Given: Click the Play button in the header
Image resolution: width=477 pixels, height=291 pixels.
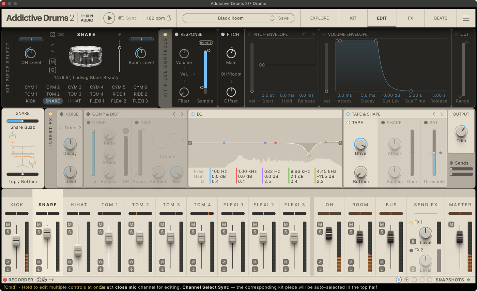Looking at the screenshot, I should click(109, 18).
